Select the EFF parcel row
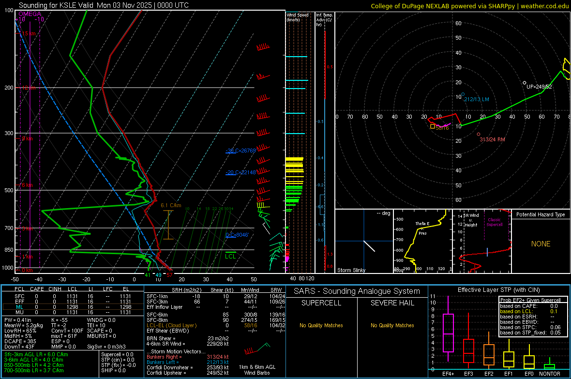571x379 pixels. [73, 302]
